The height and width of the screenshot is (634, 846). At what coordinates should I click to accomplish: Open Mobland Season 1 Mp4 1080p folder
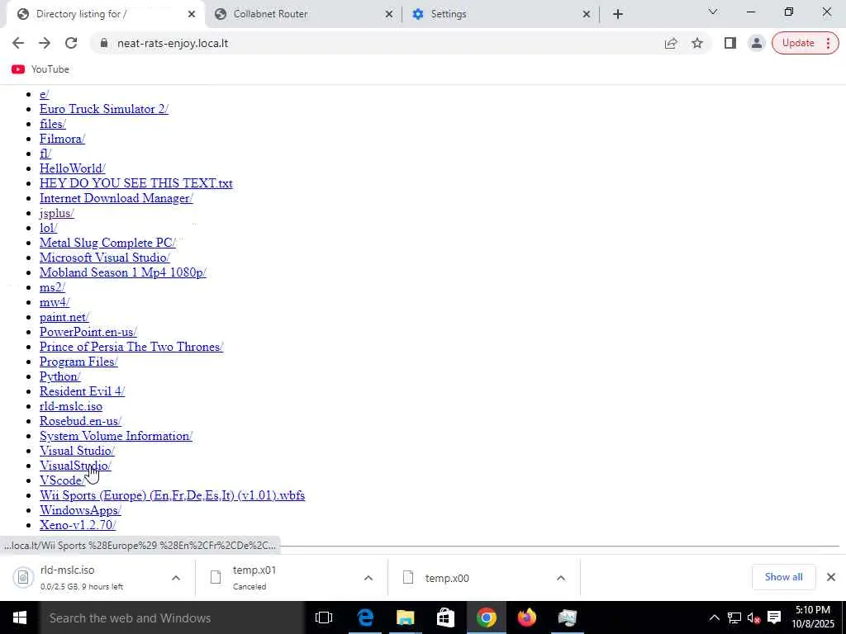coord(122,272)
